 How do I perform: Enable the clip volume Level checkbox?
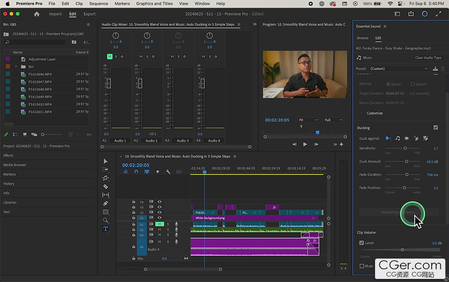point(362,243)
